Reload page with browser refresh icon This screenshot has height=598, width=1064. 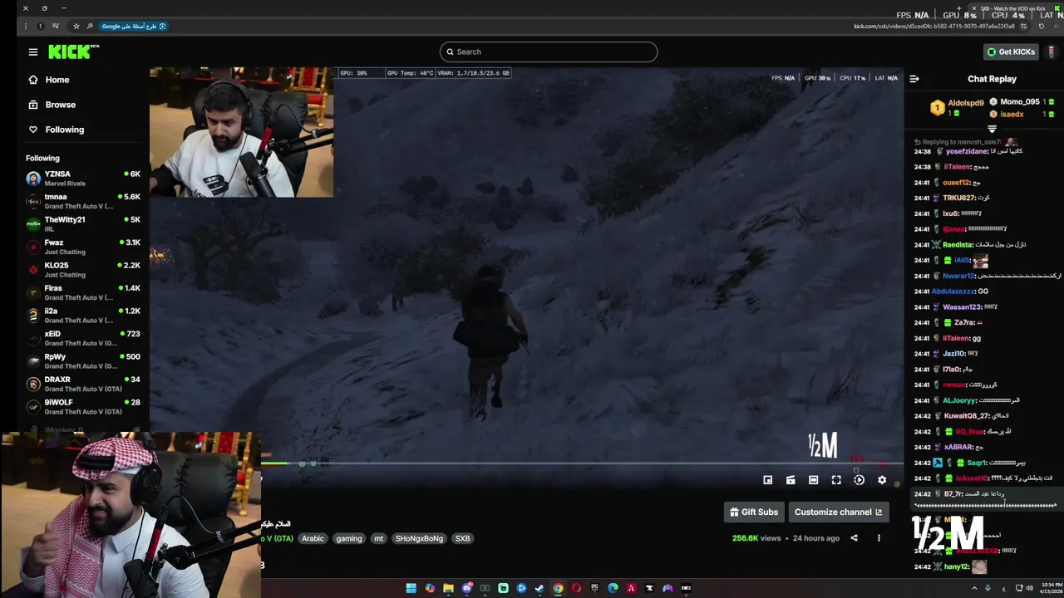point(1041,26)
